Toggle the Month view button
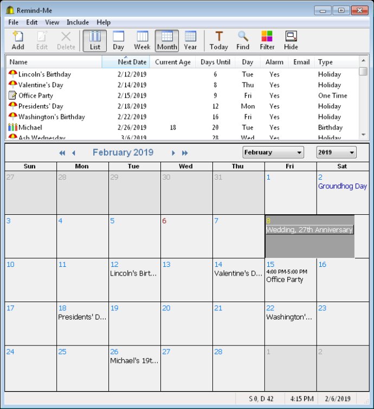This screenshot has height=409, width=374. pos(167,41)
